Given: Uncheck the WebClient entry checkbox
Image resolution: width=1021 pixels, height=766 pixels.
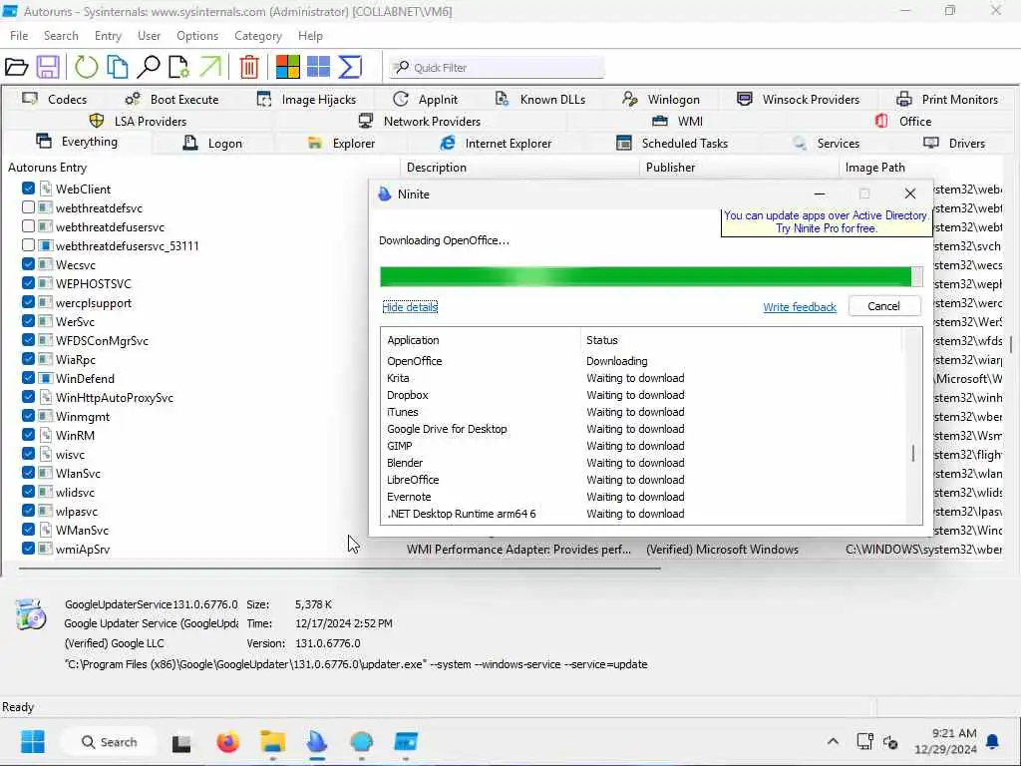Looking at the screenshot, I should (x=28, y=189).
